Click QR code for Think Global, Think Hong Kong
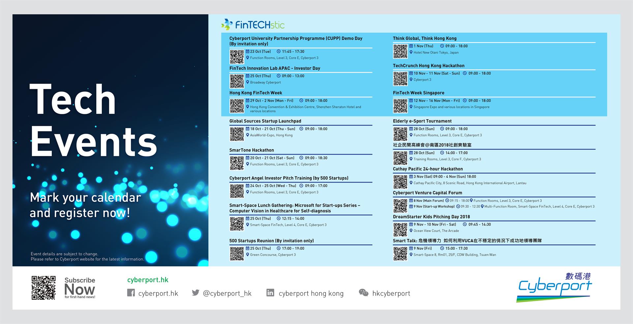 coord(400,51)
